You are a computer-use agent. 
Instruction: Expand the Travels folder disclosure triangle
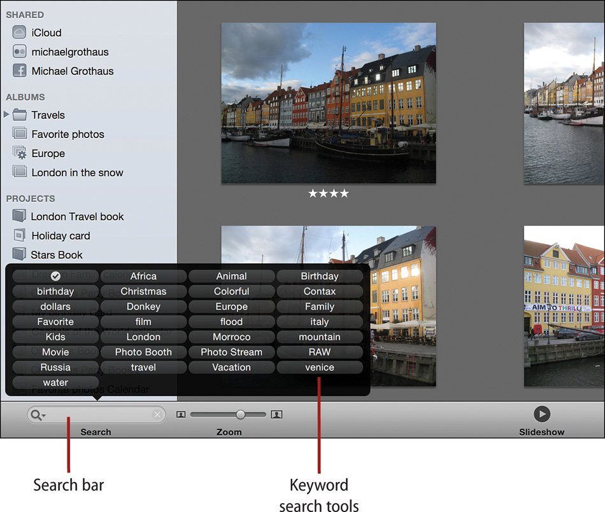tap(6, 114)
